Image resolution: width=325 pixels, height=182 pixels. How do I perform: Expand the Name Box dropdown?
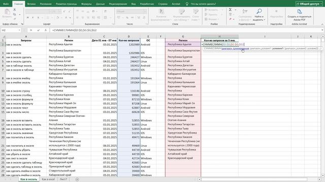(x=19, y=30)
